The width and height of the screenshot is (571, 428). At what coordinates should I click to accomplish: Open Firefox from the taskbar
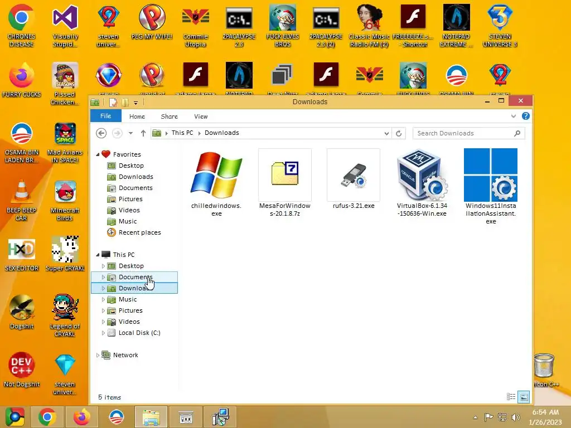(x=81, y=417)
